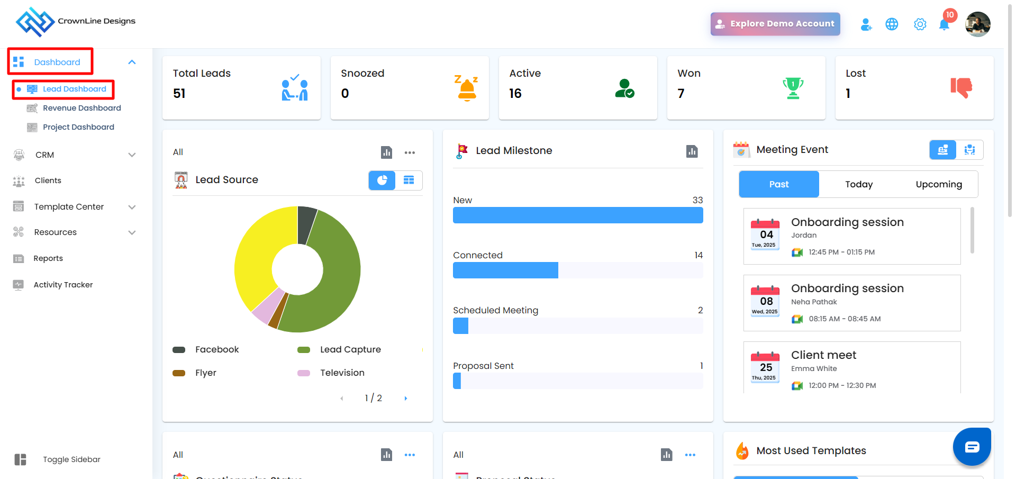Click the bar chart icon above Lead Source
Screen dimensions: 1016x479
coord(387,152)
